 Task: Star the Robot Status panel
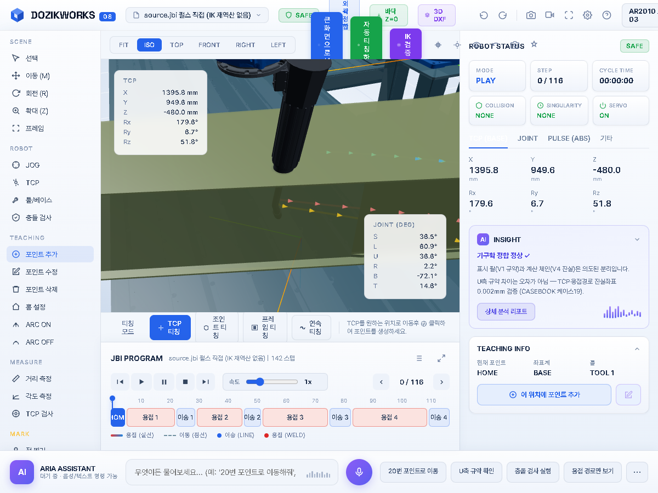point(534,44)
